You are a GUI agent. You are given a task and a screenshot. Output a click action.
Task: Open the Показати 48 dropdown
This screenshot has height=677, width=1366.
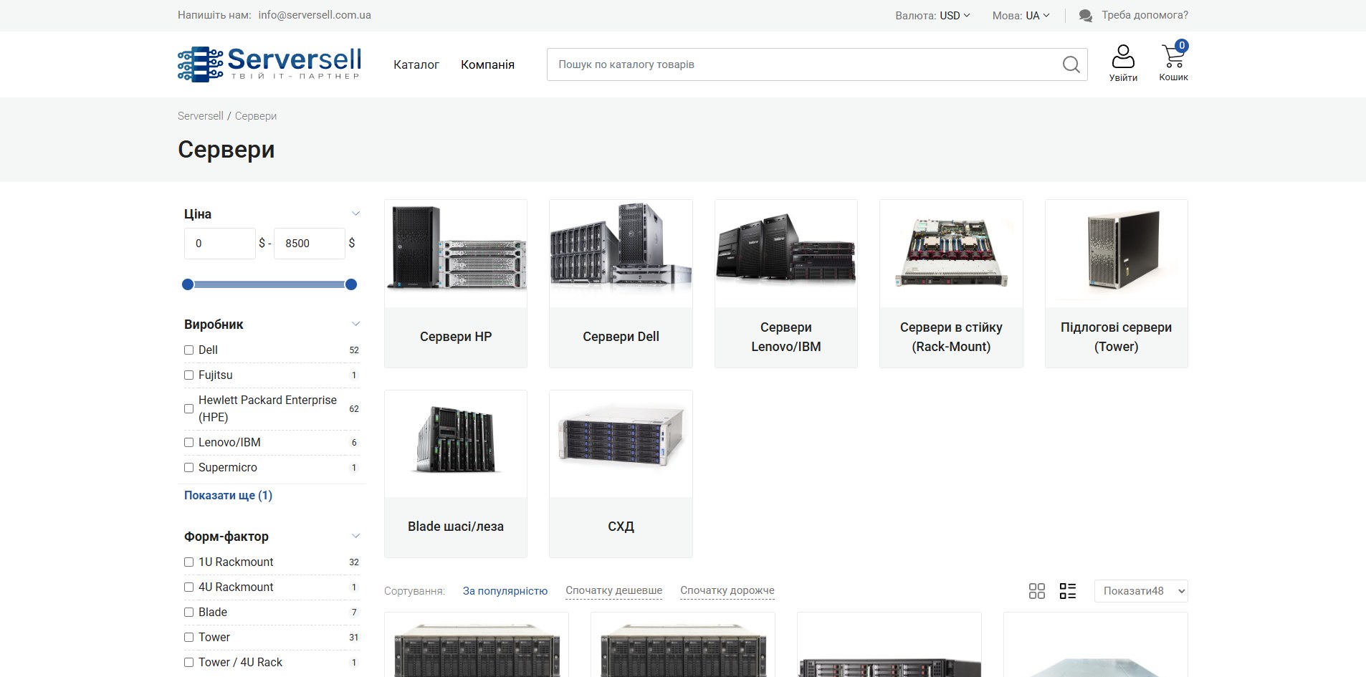tap(1141, 591)
